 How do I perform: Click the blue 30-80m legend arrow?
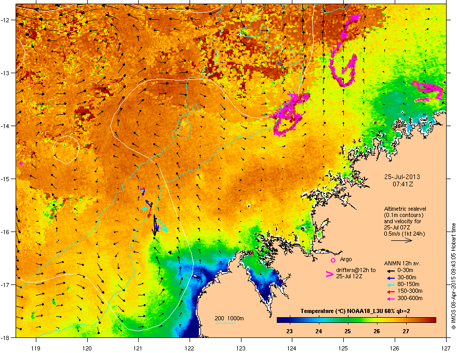(390, 278)
